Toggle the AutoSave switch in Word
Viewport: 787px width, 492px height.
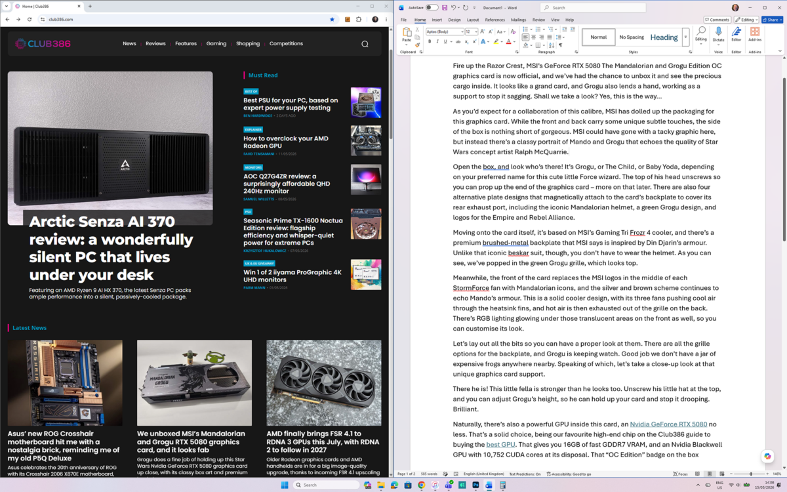(x=432, y=8)
